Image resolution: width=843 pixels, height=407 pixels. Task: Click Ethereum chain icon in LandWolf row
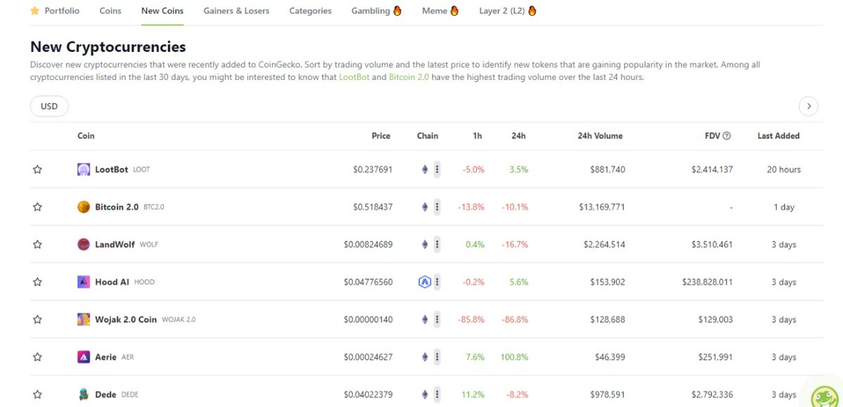[x=424, y=244]
